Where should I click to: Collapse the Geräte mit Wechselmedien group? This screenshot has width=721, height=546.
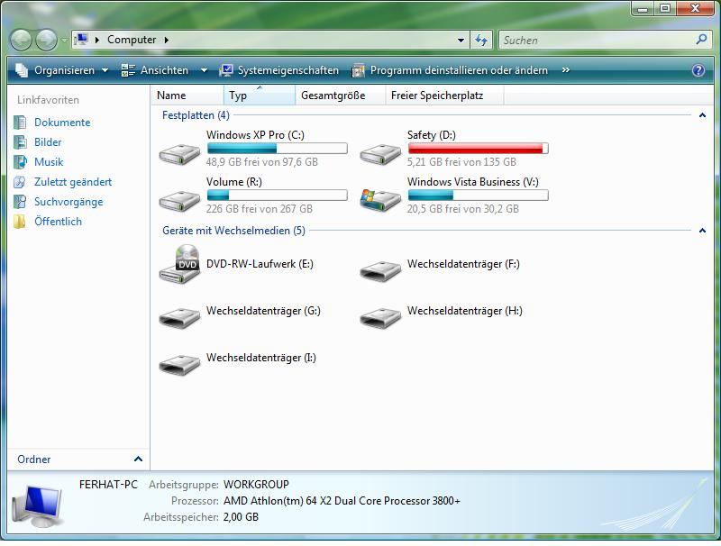[702, 231]
